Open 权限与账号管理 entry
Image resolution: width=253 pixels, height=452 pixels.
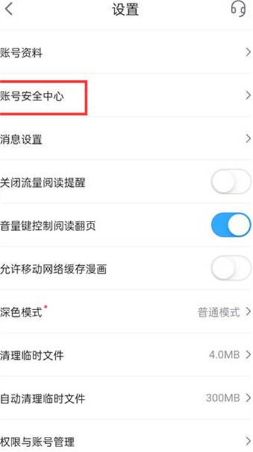pos(126,441)
